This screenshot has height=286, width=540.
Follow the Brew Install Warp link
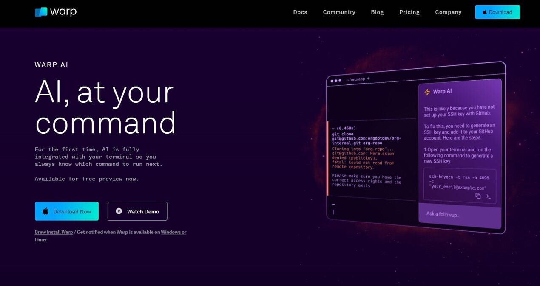(54, 232)
